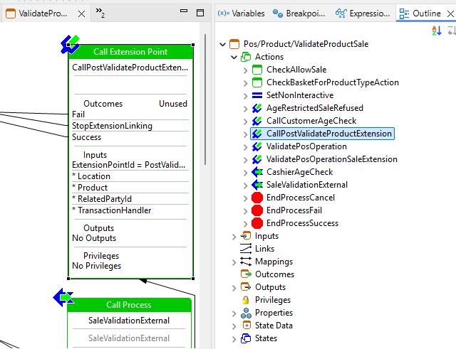Switch to the Expressions tab
The height and width of the screenshot is (349, 456).
point(363,14)
